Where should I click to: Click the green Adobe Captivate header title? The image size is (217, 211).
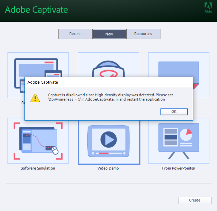[36, 10]
